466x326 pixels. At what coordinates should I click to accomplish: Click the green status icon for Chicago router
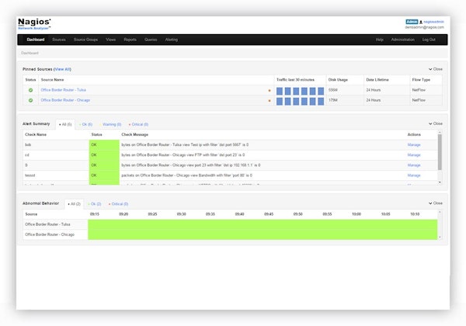tap(31, 100)
